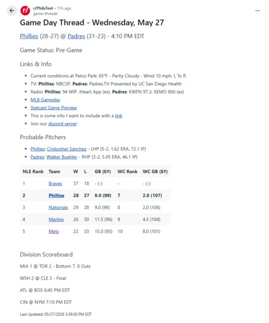Open Walker Buehler pitcher link
This screenshot has width=269, height=323.
coord(62,157)
